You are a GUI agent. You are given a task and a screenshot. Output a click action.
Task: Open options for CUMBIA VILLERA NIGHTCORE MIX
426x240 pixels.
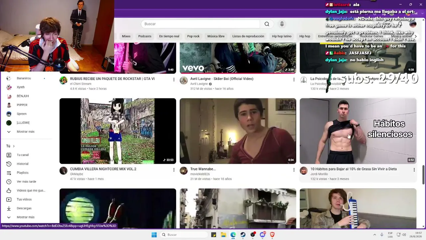174,170
